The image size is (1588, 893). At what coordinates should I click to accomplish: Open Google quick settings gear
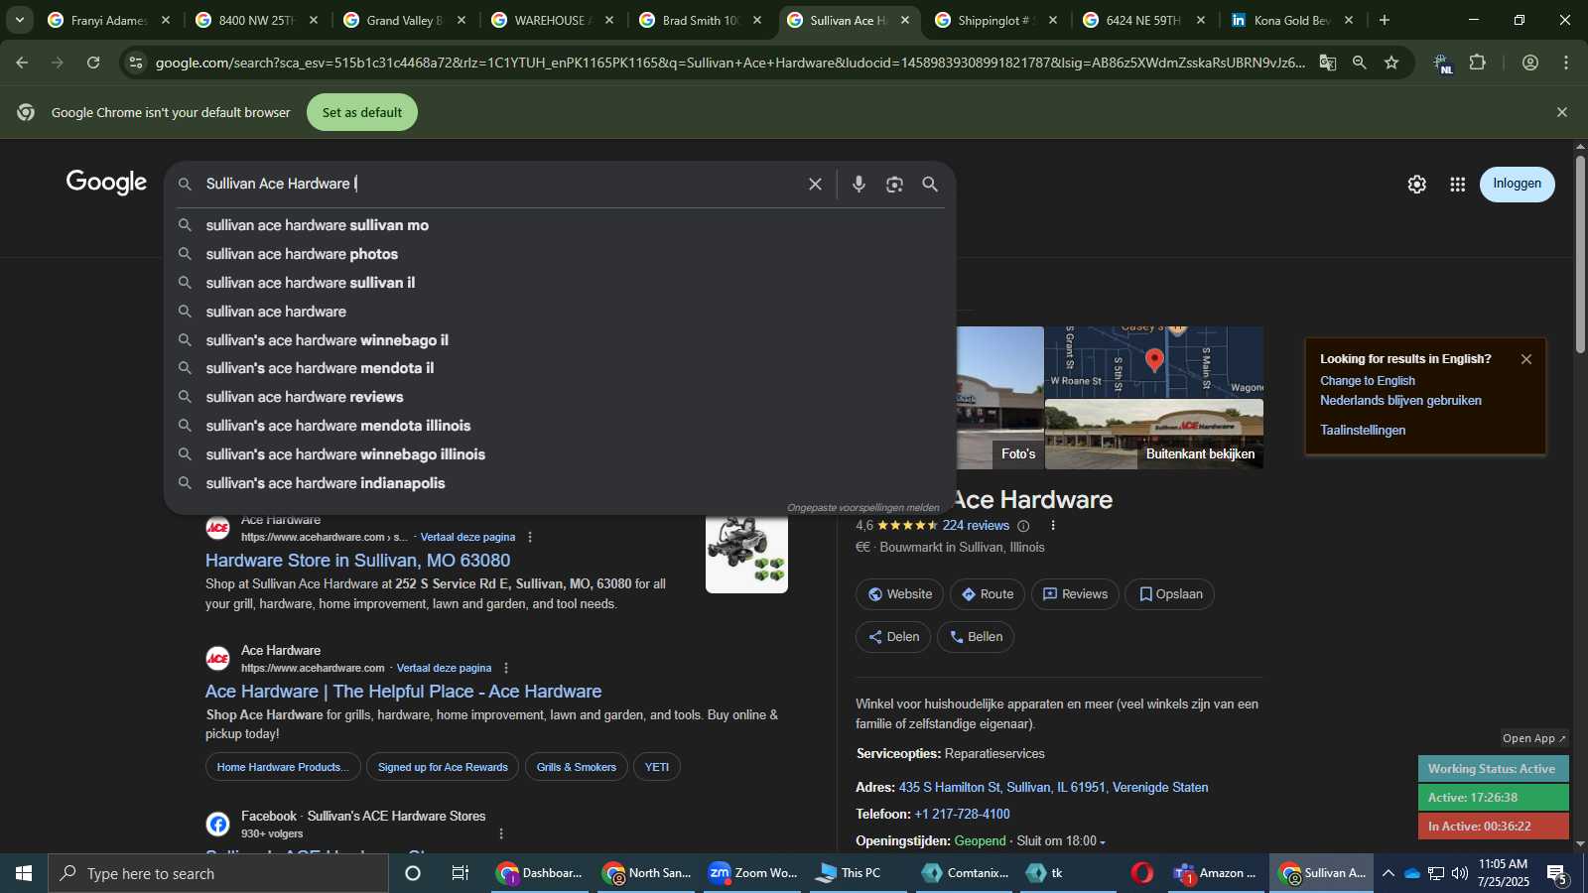tap(1416, 185)
